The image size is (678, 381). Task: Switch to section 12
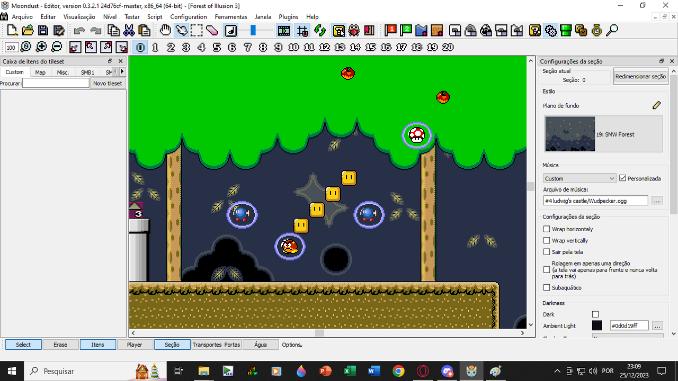tap(324, 47)
